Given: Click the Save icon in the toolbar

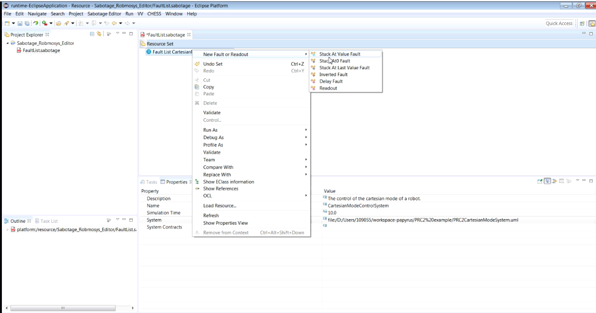Looking at the screenshot, I should [x=20, y=23].
